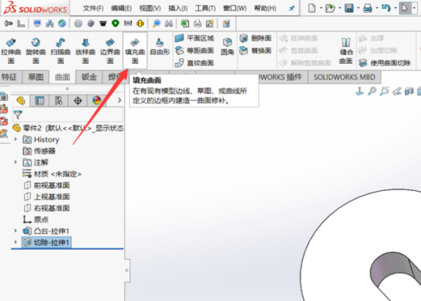Open the DimXpertManager crosshair tab
The height and width of the screenshot is (301, 421).
(x=78, y=101)
